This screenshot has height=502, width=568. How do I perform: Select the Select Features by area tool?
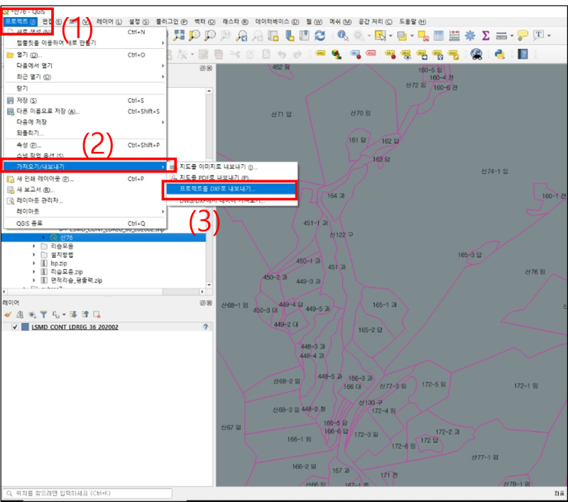pos(380,36)
